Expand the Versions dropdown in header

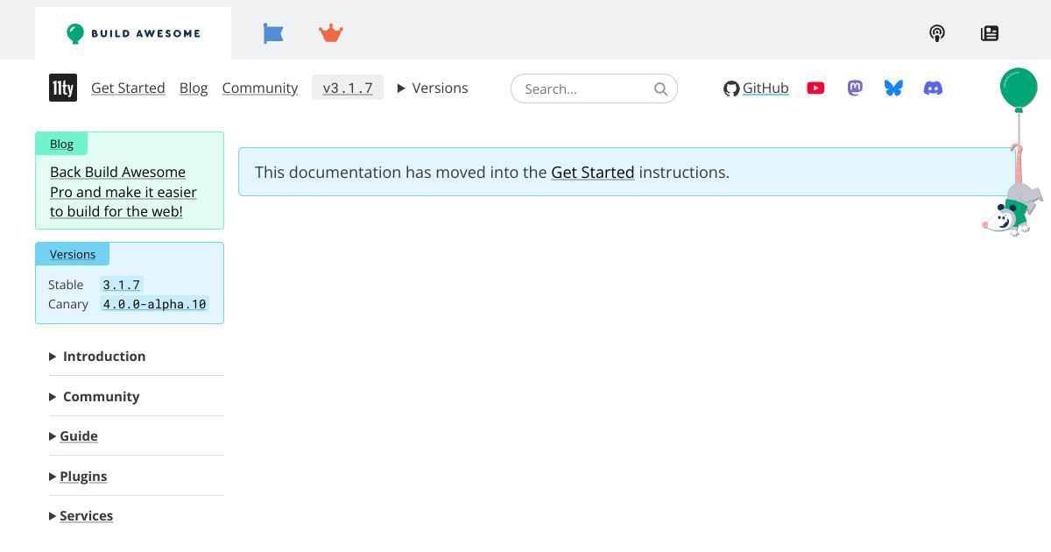point(433,88)
